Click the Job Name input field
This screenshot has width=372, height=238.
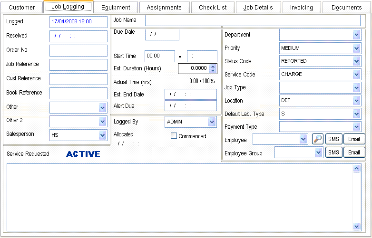(x=253, y=20)
